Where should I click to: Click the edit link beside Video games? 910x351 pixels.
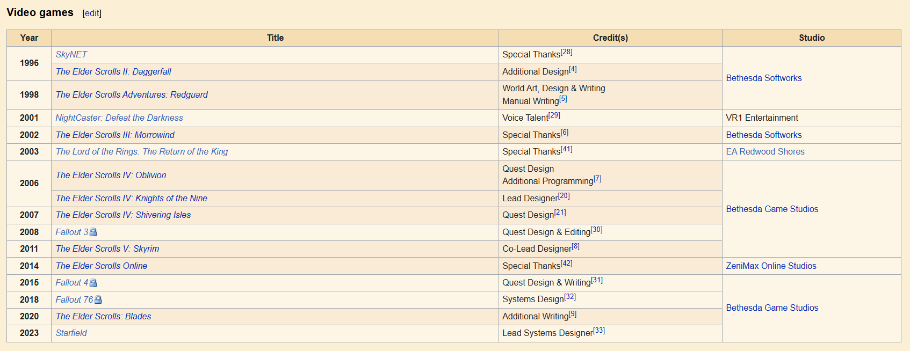[92, 13]
